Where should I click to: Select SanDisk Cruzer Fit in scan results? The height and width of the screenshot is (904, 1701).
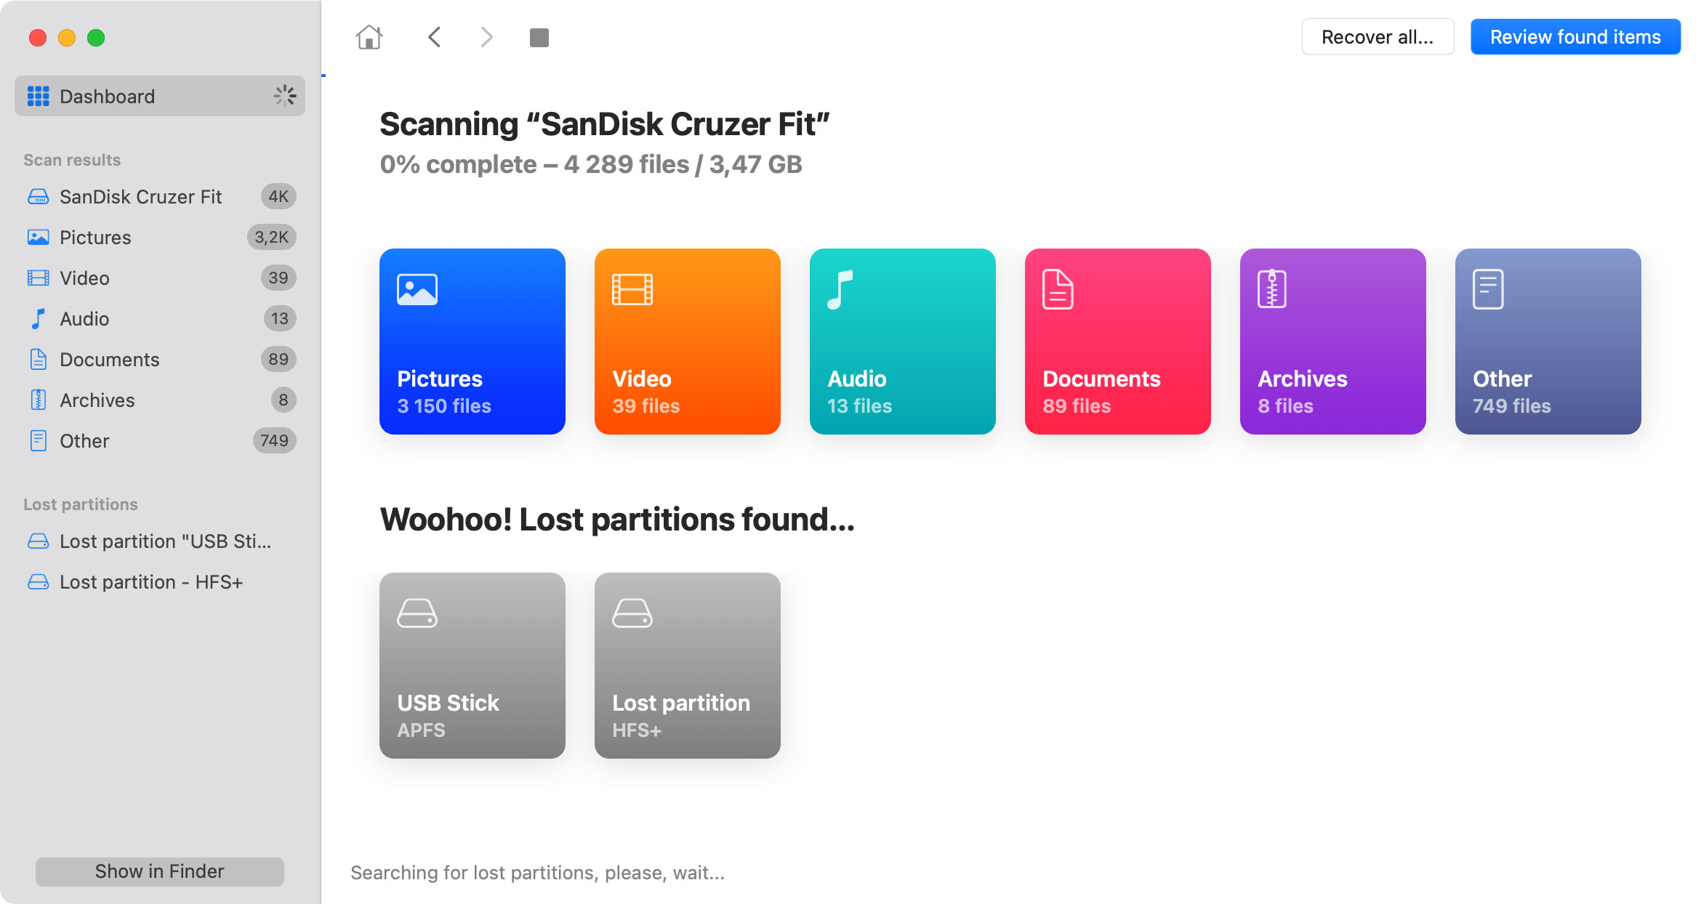pos(160,196)
